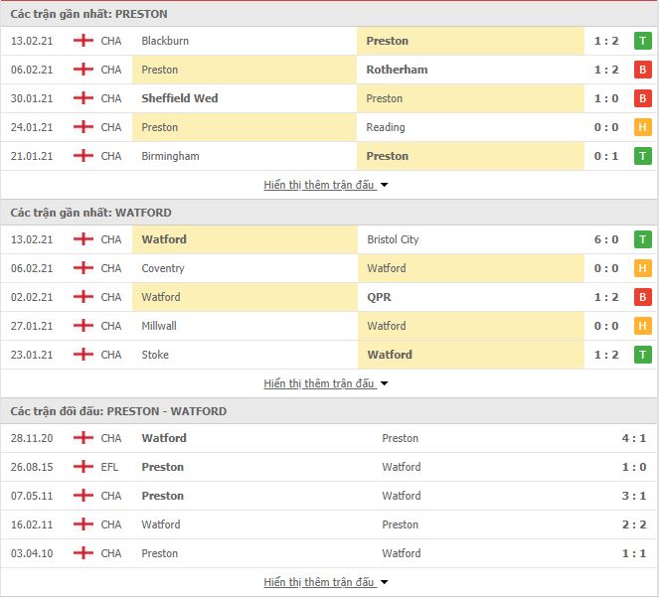
Task: Click red B badge for Watford–QPR match
Action: [643, 297]
